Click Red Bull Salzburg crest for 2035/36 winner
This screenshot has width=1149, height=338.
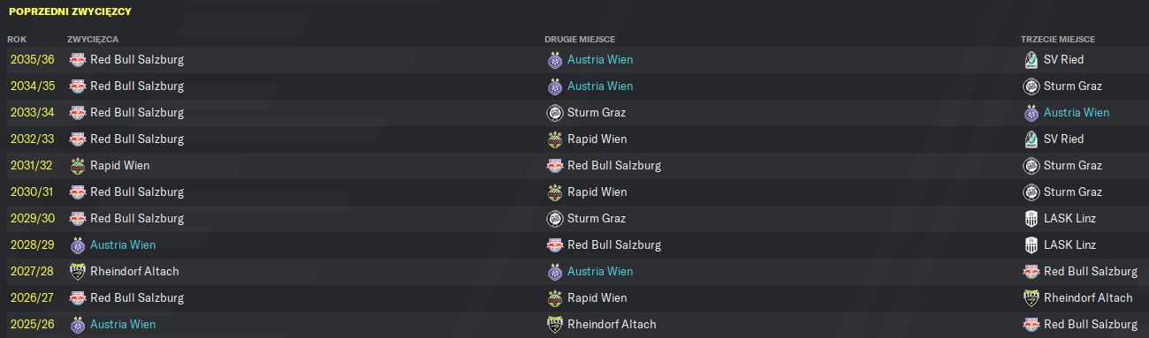78,60
